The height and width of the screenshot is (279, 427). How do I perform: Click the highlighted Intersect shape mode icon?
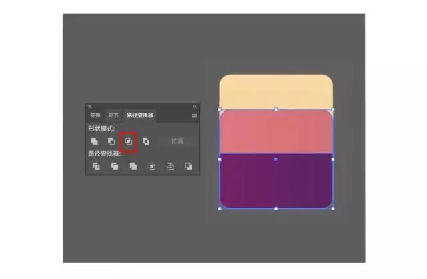coord(129,141)
